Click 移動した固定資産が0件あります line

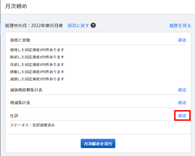coord(37,72)
